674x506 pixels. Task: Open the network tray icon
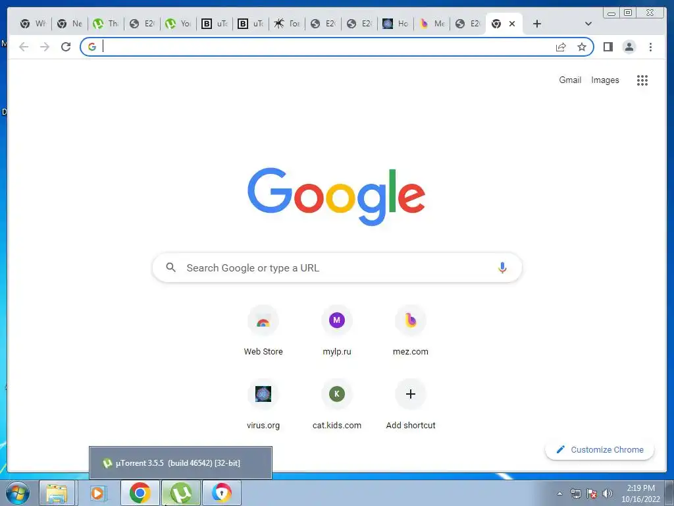point(575,493)
